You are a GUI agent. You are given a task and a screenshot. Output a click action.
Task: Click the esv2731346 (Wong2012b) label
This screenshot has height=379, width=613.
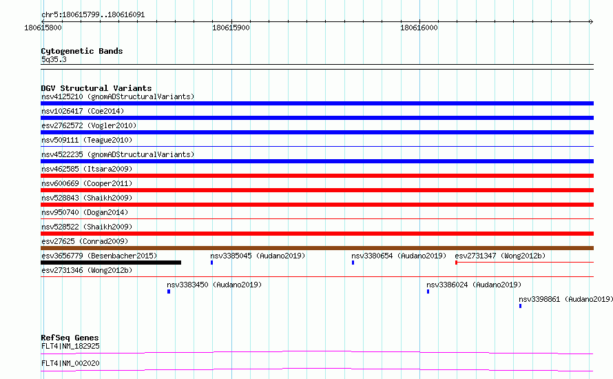coord(87,270)
